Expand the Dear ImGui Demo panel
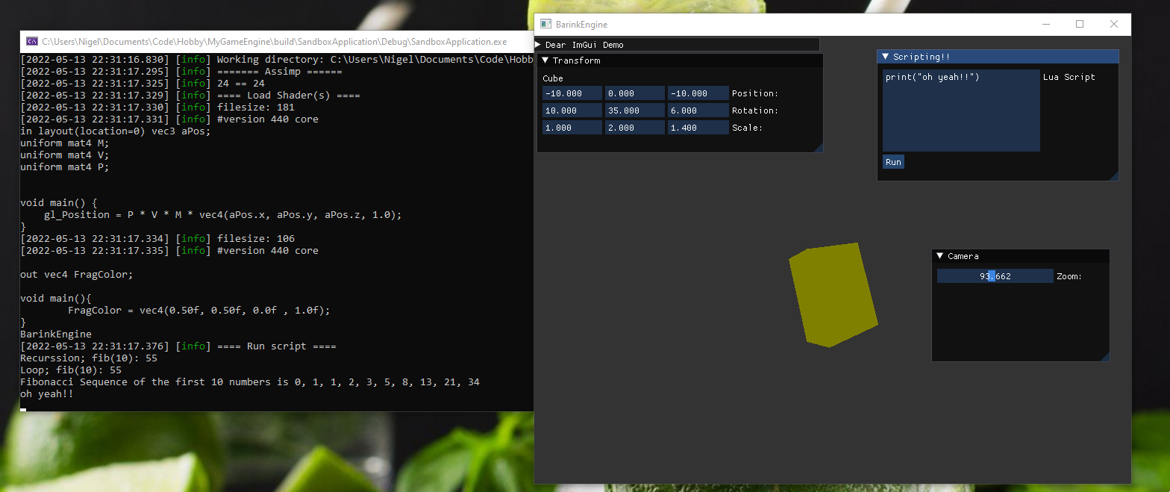Viewport: 1170px width, 492px height. 538,45
